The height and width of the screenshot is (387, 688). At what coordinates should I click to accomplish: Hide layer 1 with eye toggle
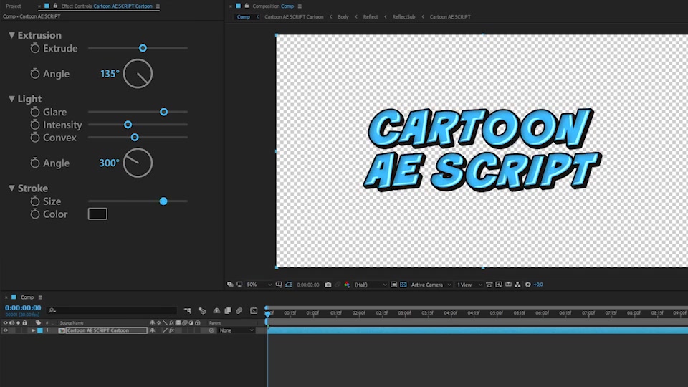5,330
